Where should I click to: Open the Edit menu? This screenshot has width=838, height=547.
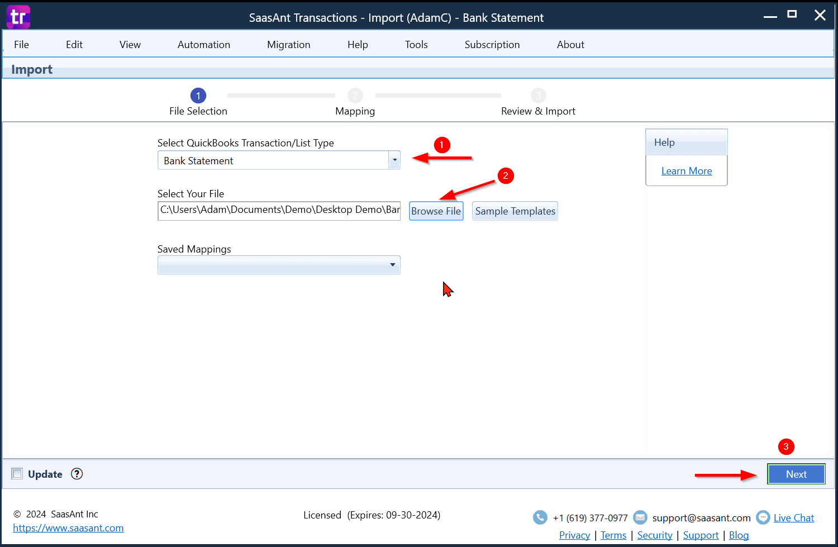74,45
